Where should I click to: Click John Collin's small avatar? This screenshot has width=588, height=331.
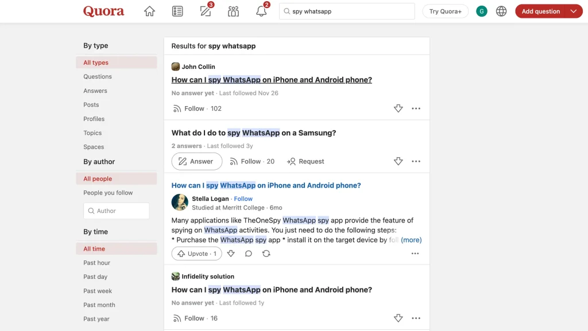click(176, 67)
